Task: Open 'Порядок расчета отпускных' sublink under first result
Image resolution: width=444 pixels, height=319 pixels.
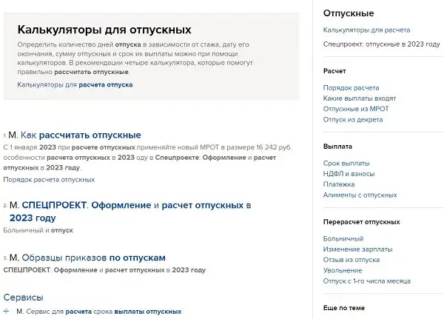Action: (x=49, y=180)
